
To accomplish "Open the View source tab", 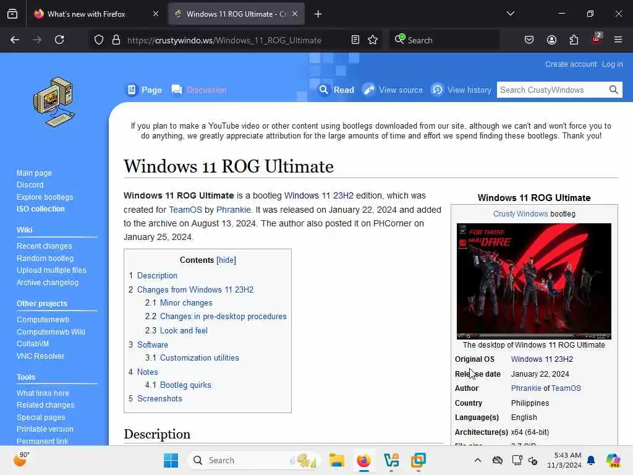I will pyautogui.click(x=393, y=90).
